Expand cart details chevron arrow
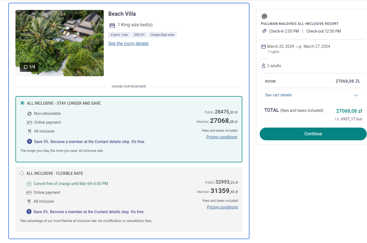 356,95
